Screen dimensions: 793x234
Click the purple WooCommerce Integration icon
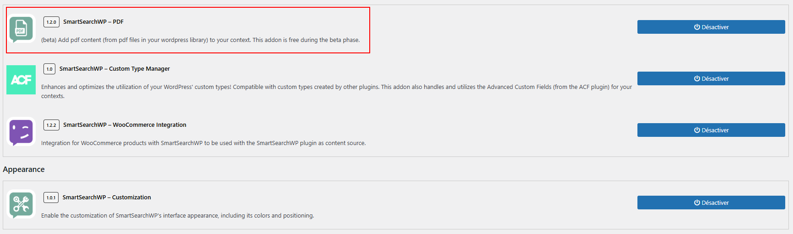tap(21, 132)
